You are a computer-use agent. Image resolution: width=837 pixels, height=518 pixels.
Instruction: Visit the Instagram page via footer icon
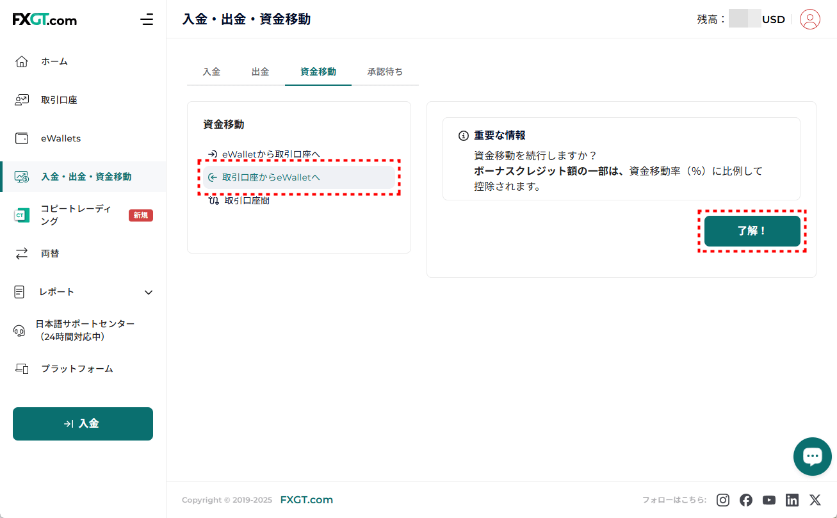[723, 500]
